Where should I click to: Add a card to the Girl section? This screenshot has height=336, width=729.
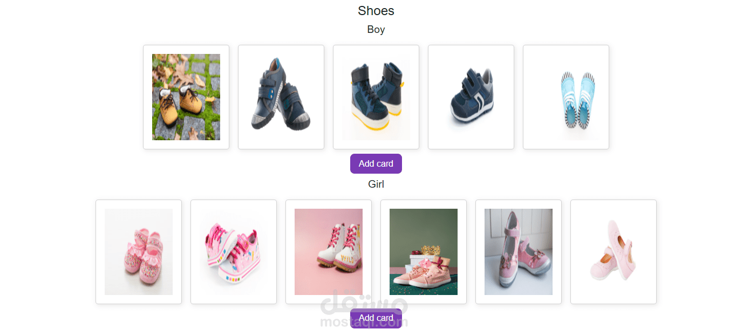(x=376, y=318)
